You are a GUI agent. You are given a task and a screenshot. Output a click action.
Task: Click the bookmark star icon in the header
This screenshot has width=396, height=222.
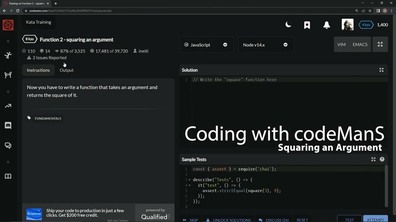(307, 25)
